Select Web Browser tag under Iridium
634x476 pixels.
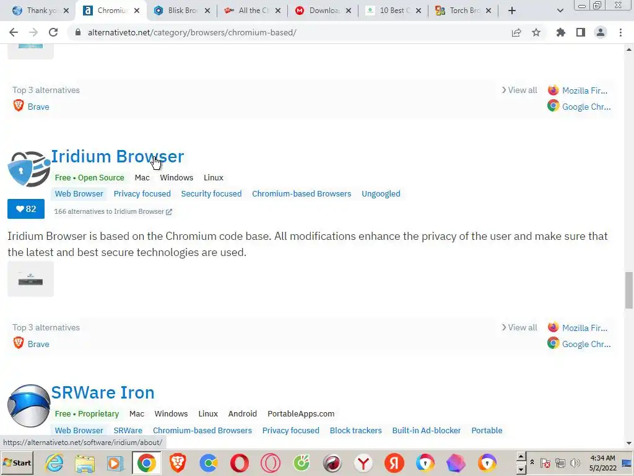pyautogui.click(x=79, y=194)
